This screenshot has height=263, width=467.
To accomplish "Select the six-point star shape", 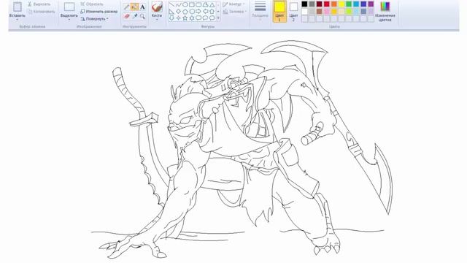I will 192,18.
